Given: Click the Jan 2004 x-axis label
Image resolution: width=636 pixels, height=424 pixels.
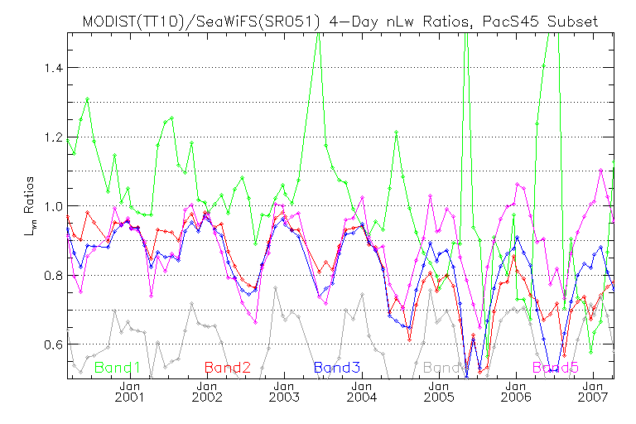Looking at the screenshot, I should pos(361,392).
